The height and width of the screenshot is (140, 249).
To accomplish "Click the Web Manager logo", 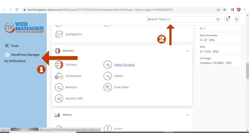I will (24, 28).
